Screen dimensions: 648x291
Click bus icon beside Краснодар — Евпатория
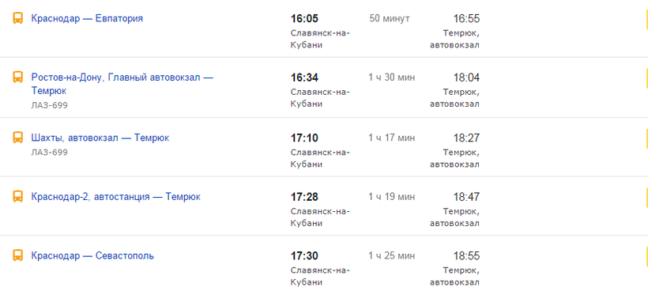[17, 18]
